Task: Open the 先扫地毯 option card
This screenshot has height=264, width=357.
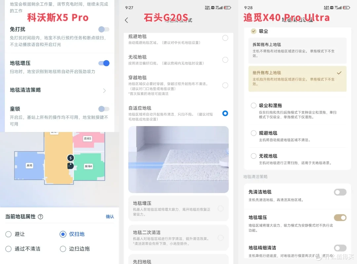Action: coord(178,259)
